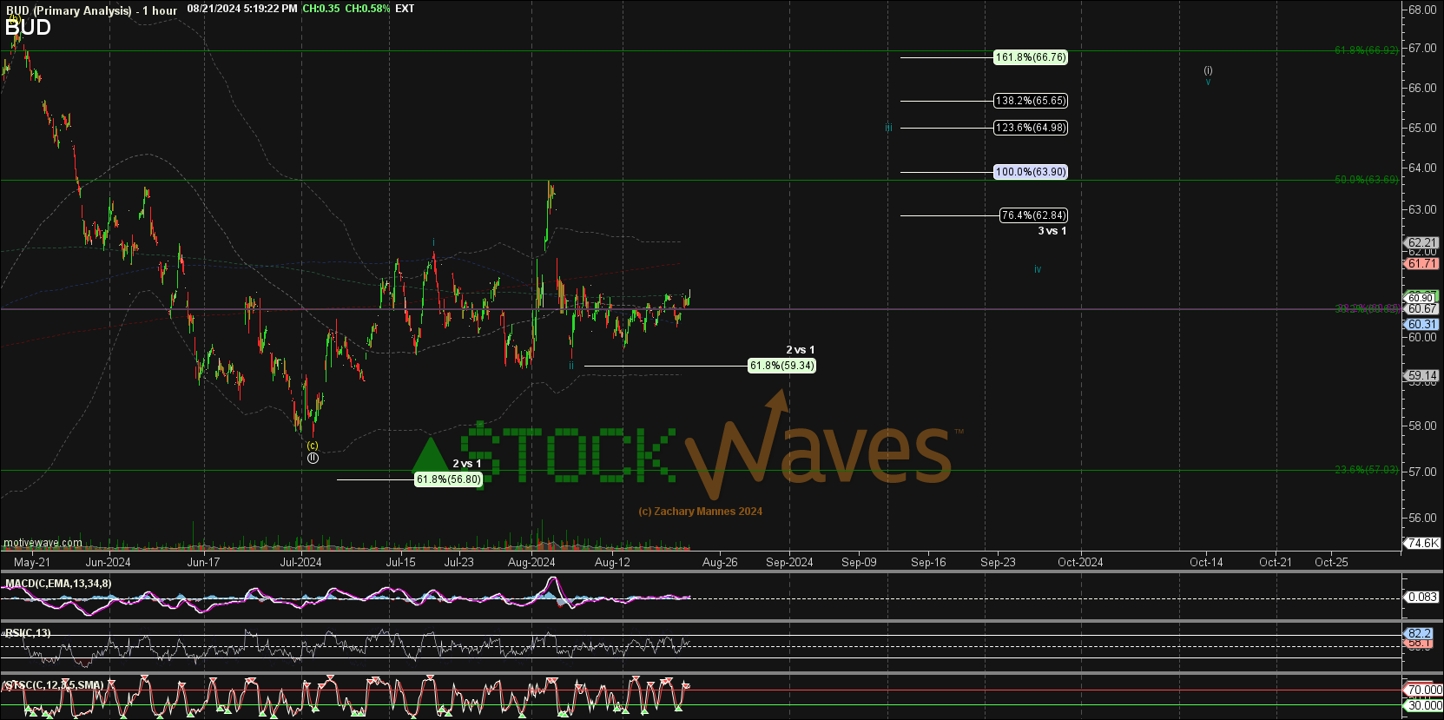Select the May-21 date on time axis
1444x720 pixels.
pos(32,563)
